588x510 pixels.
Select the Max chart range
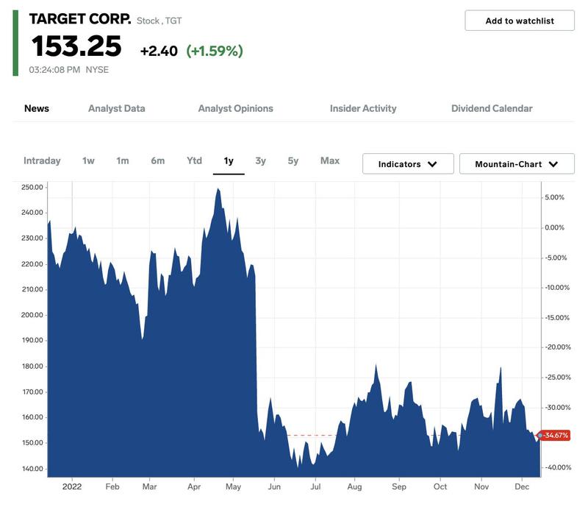(330, 160)
